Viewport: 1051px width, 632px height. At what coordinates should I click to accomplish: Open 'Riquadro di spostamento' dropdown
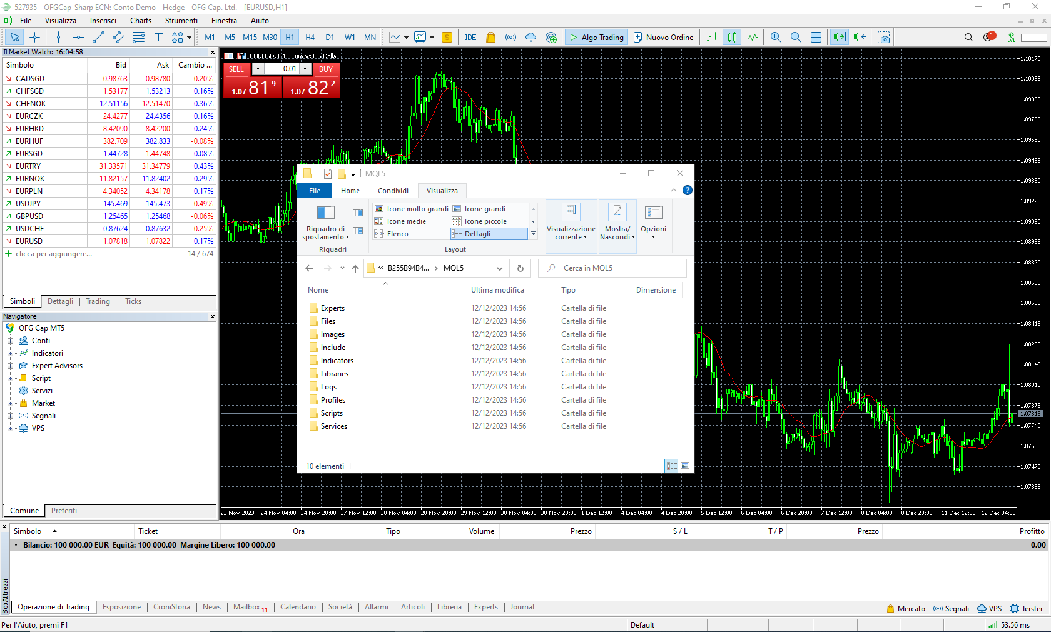(326, 224)
